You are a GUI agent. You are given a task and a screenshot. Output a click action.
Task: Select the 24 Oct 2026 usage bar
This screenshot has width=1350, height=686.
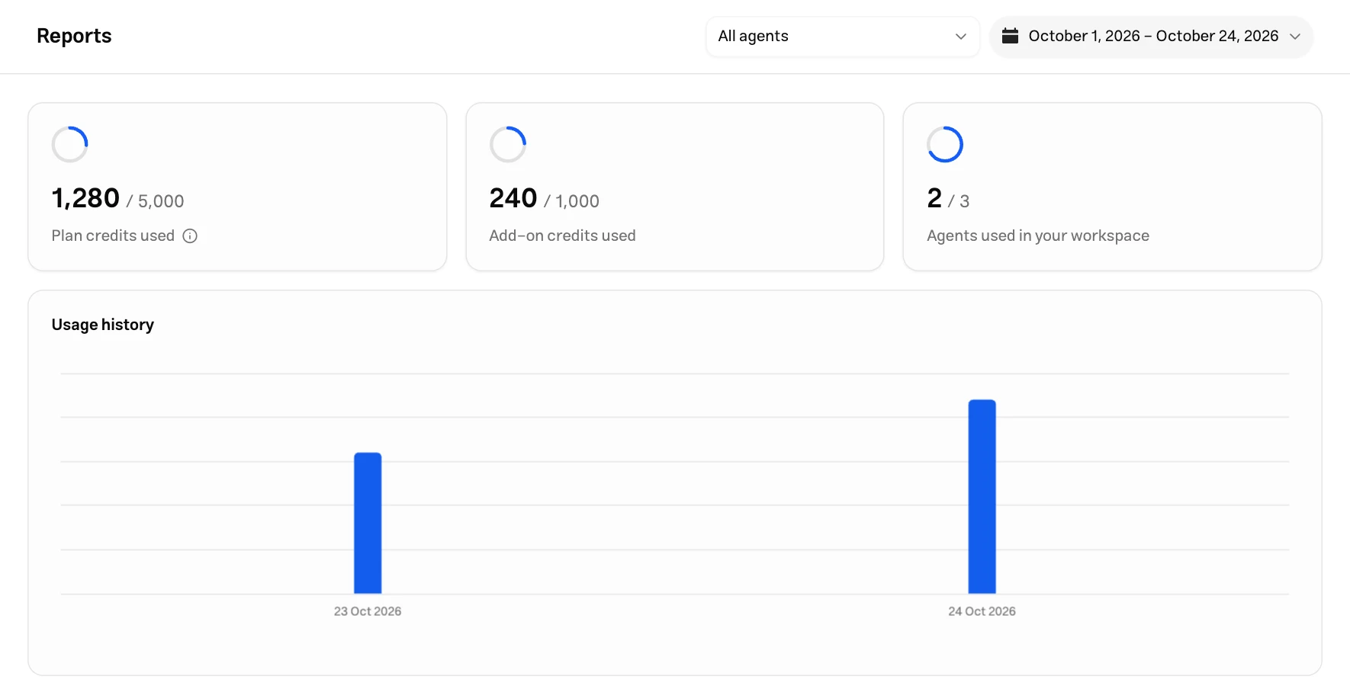[982, 496]
